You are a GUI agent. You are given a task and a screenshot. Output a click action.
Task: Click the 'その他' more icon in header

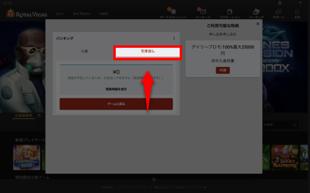(297, 13)
